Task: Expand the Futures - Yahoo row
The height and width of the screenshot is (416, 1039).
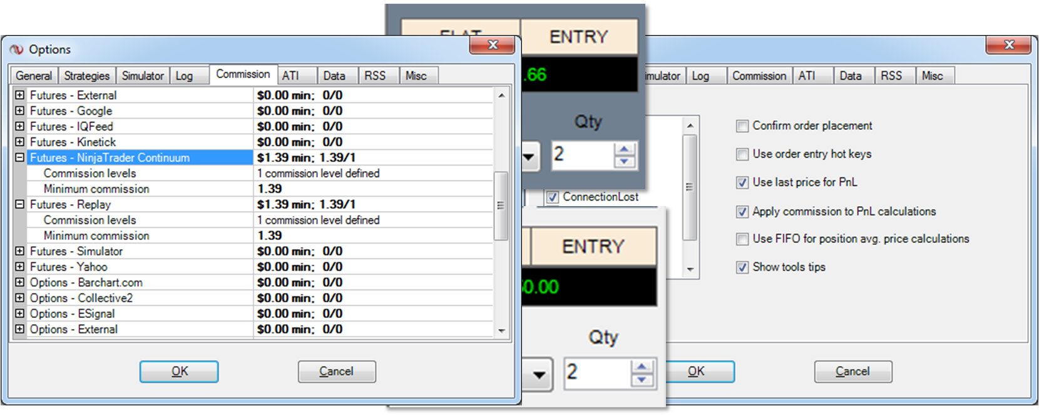Action: click(x=19, y=267)
